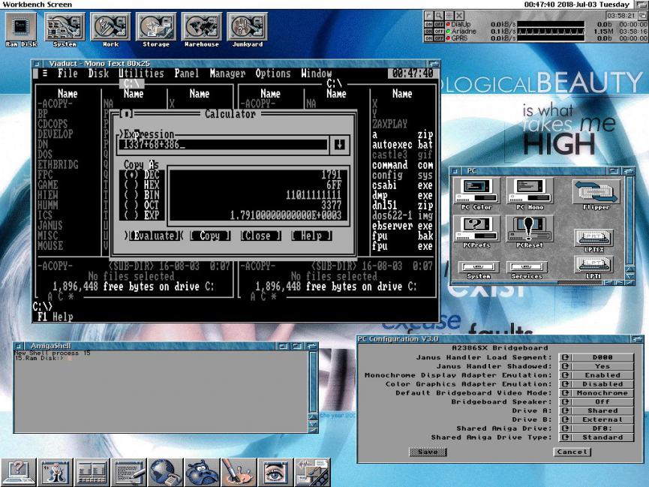This screenshot has width=649, height=487.
Task: Launch the globe and phone dock icon
Action: coord(166,471)
